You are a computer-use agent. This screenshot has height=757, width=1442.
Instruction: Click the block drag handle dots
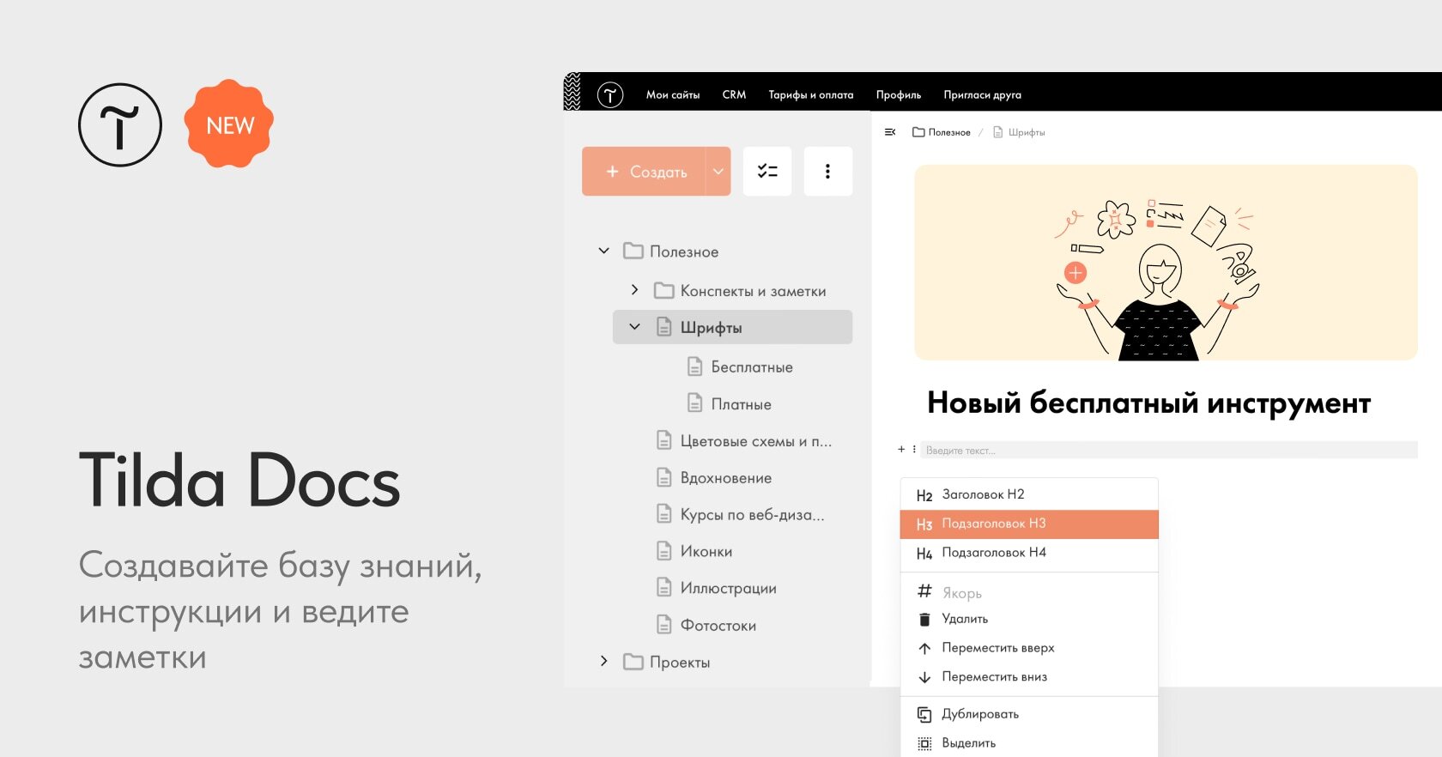pyautogui.click(x=914, y=449)
